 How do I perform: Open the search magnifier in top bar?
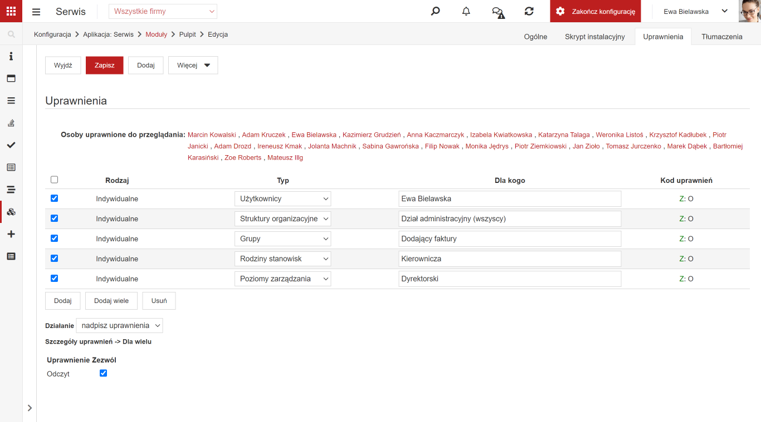tap(436, 11)
